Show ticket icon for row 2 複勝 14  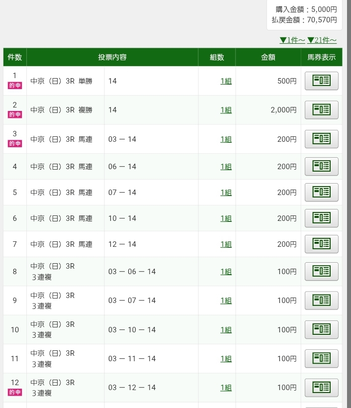click(x=321, y=110)
